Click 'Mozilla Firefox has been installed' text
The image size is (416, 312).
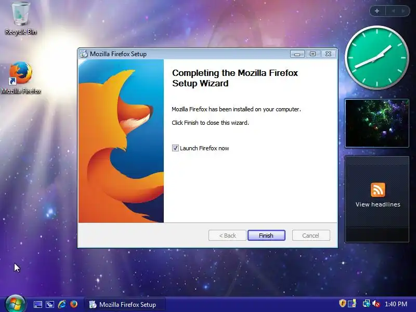pos(236,109)
